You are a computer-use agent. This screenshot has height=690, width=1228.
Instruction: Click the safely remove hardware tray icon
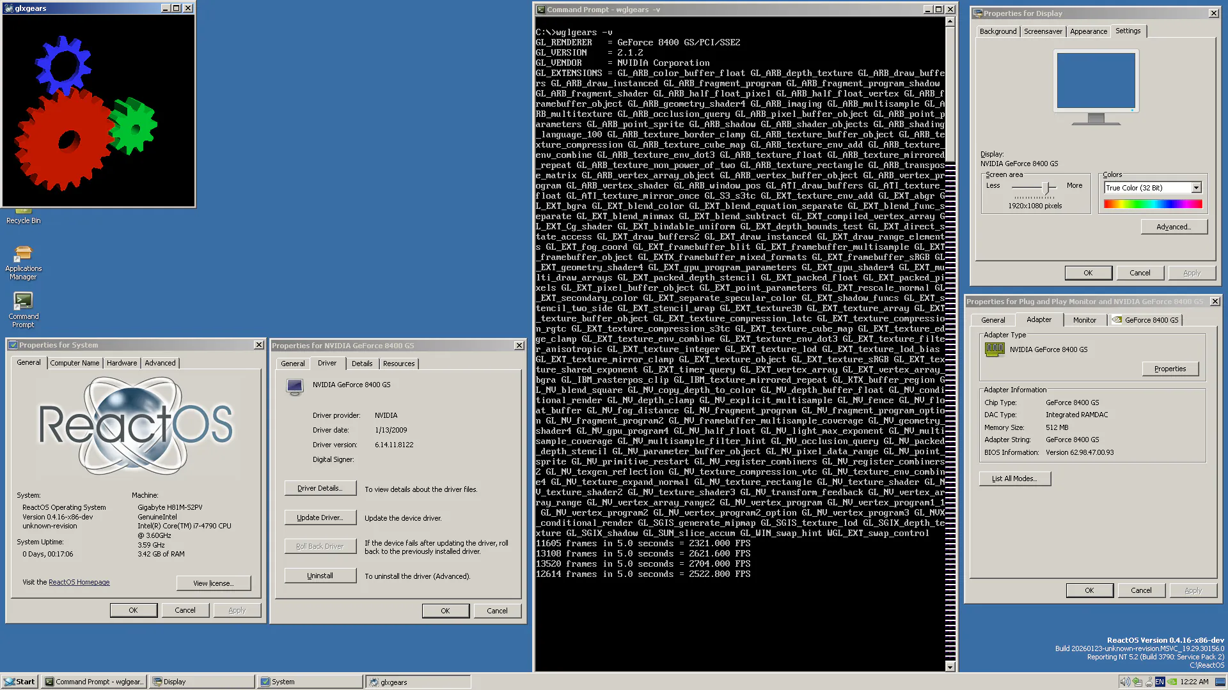[x=1137, y=682]
